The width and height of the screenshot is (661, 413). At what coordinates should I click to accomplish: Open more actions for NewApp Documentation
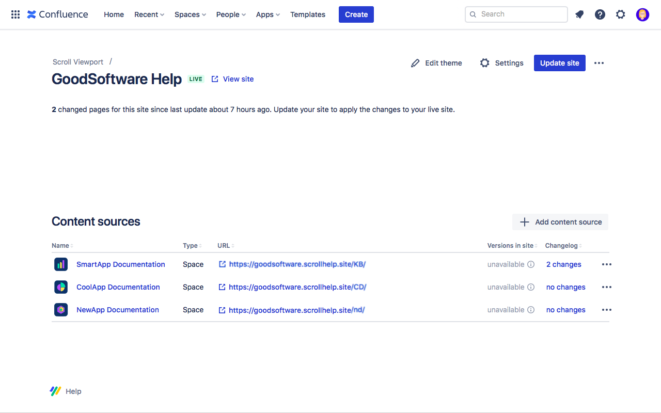pos(607,310)
